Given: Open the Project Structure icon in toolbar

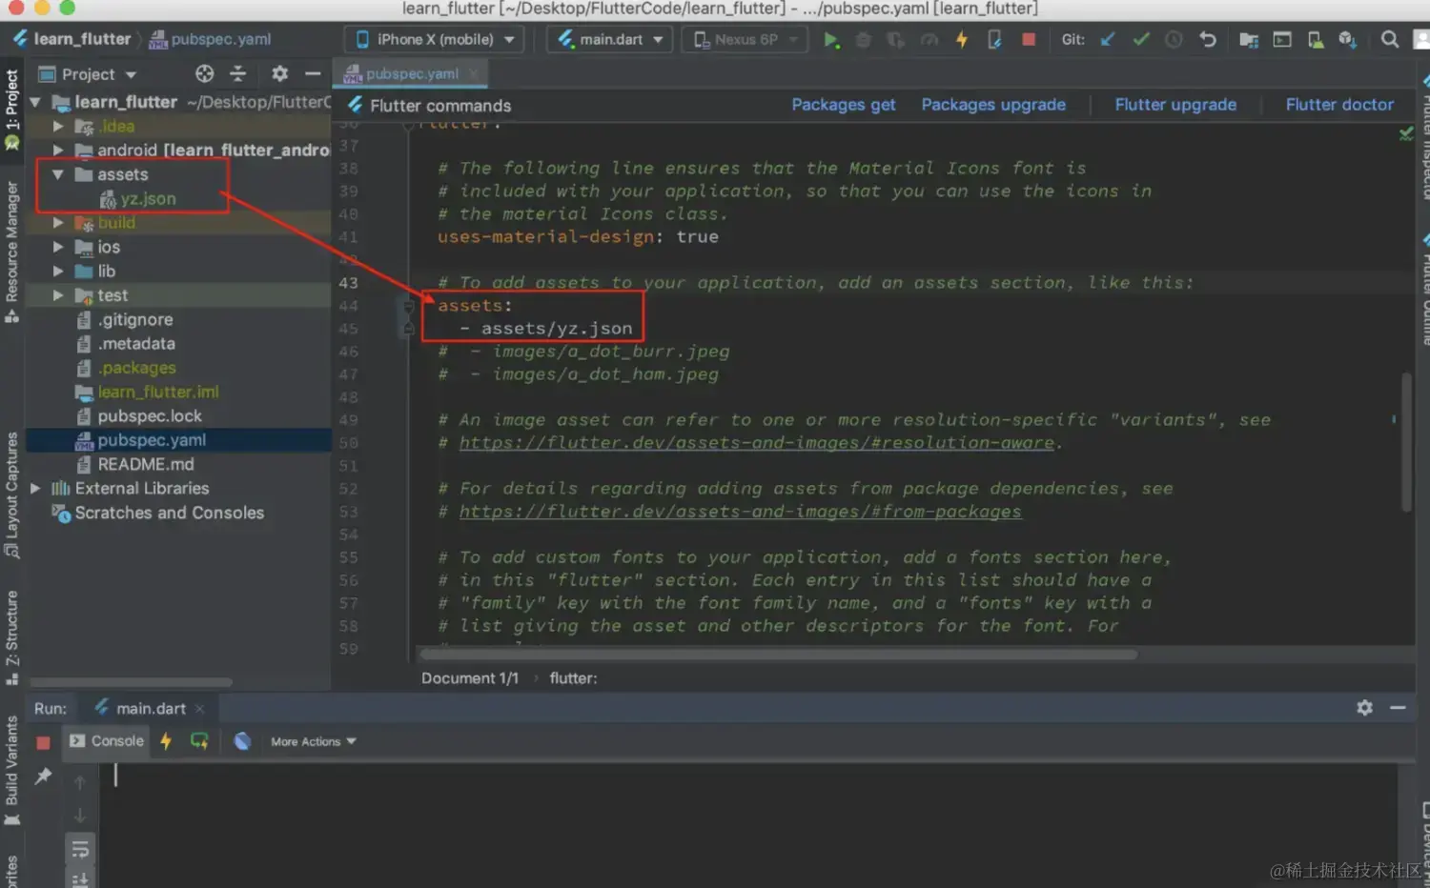Looking at the screenshot, I should coord(1248,40).
